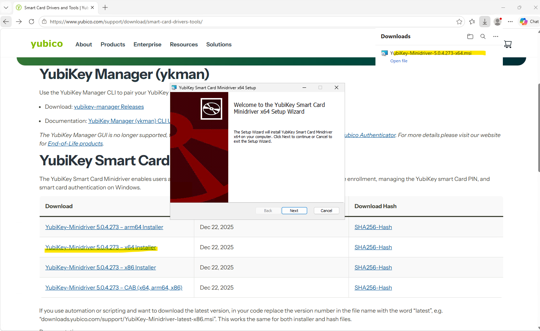Select Dec 22, 2025 in the x86 row
This screenshot has width=540, height=331.
[217, 268]
